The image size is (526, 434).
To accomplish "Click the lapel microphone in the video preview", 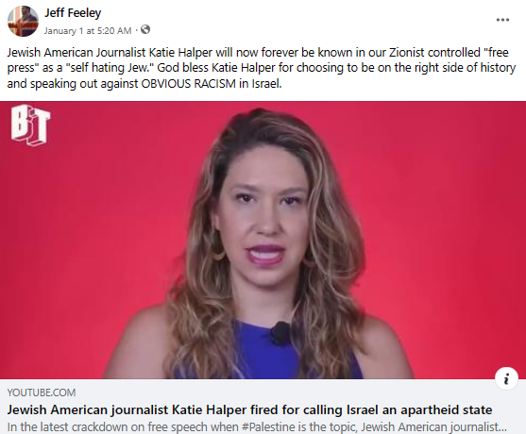I will tap(280, 333).
